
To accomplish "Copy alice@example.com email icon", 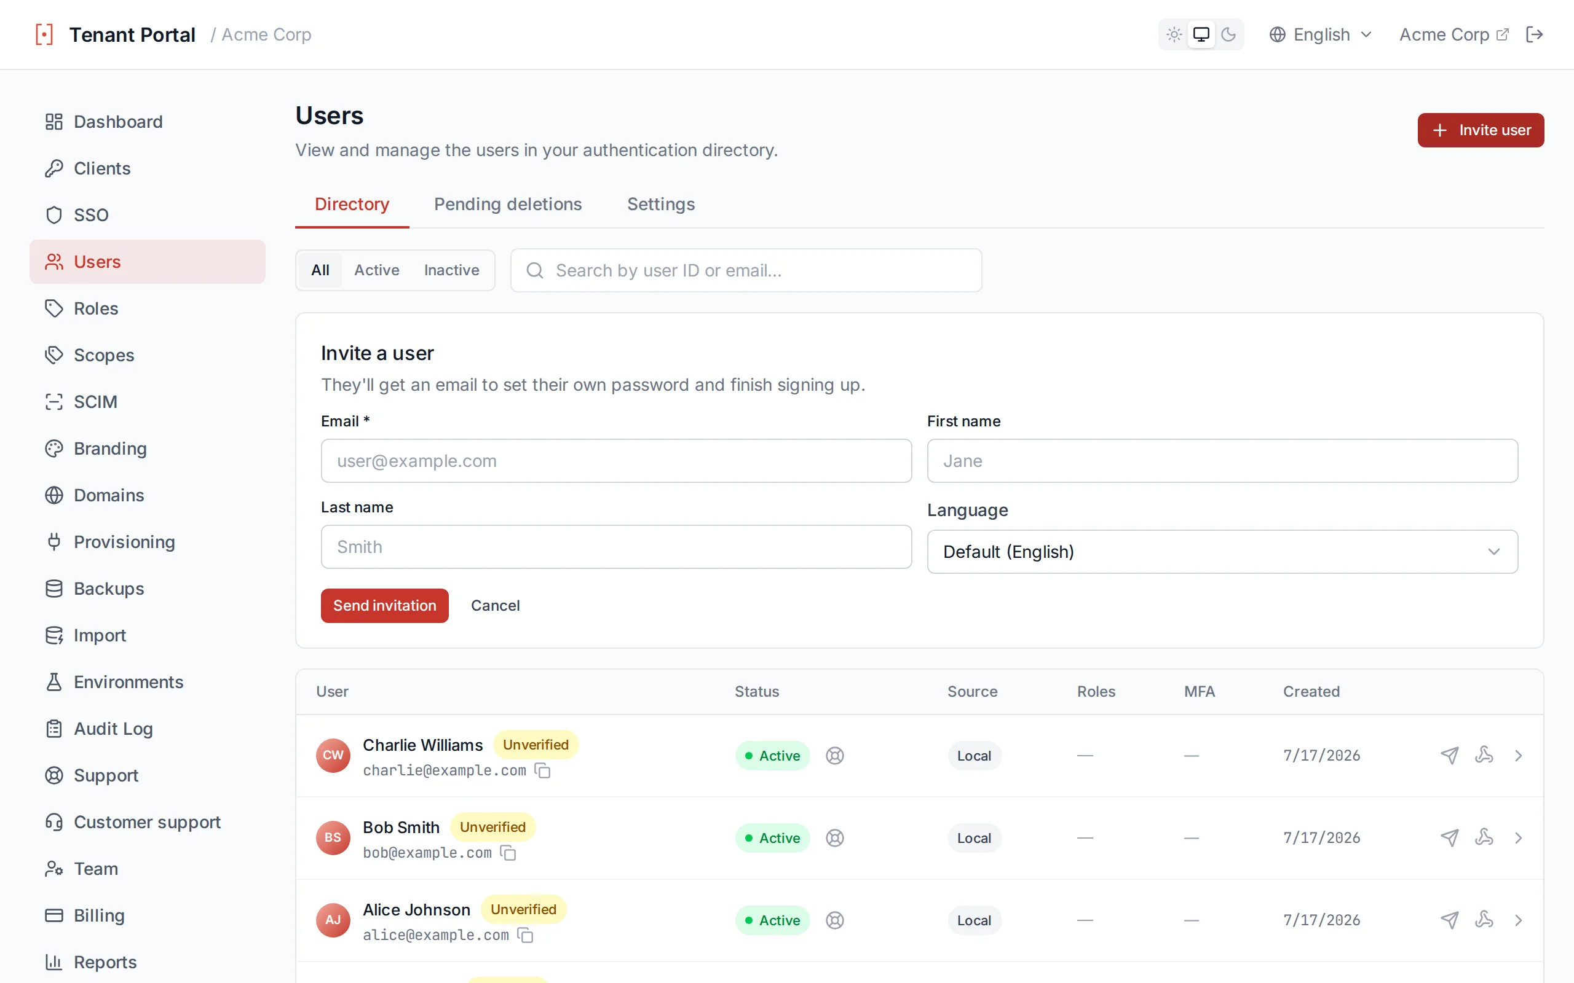I will click(526, 935).
